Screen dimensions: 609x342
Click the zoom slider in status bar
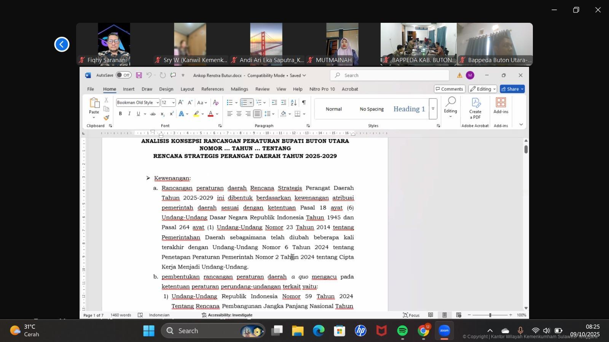pos(490,315)
